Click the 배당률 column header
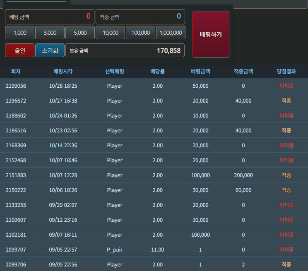This screenshot has width=308, height=271. pyautogui.click(x=158, y=71)
